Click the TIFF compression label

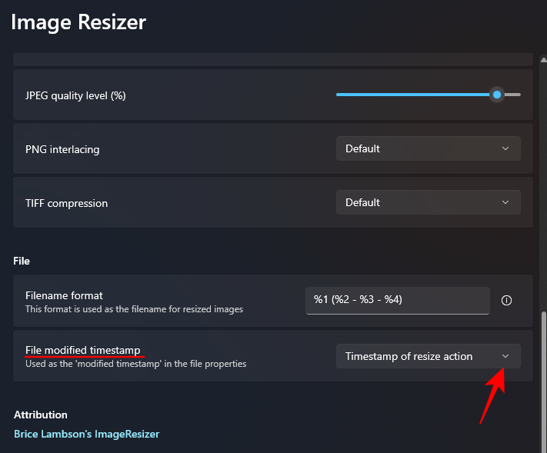point(66,203)
